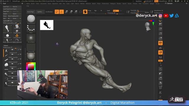
Task: Open the brush Alpha picker
Action: pyautogui.click(x=31, y=38)
